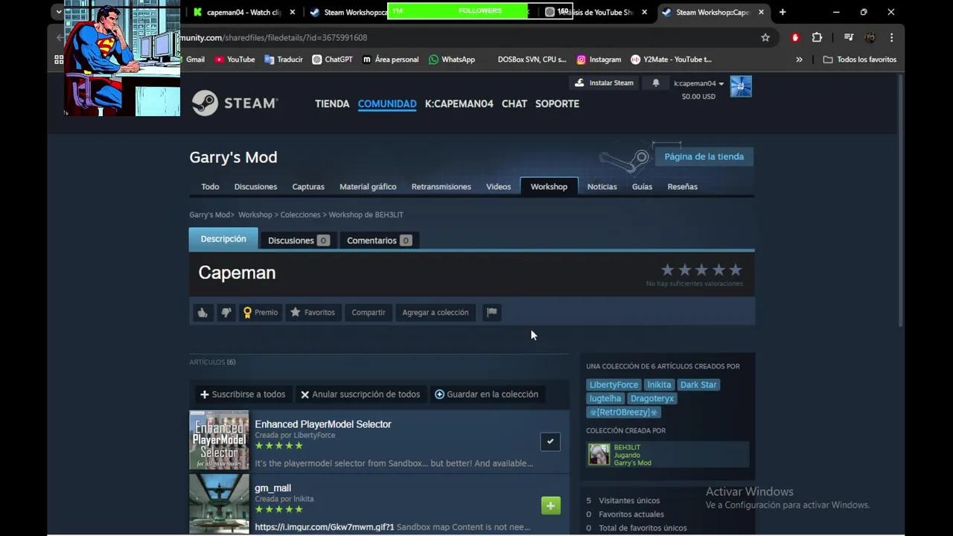Toggle subscribed checkmark for Enhanced PlayerModel Selector
The height and width of the screenshot is (536, 953).
550,441
